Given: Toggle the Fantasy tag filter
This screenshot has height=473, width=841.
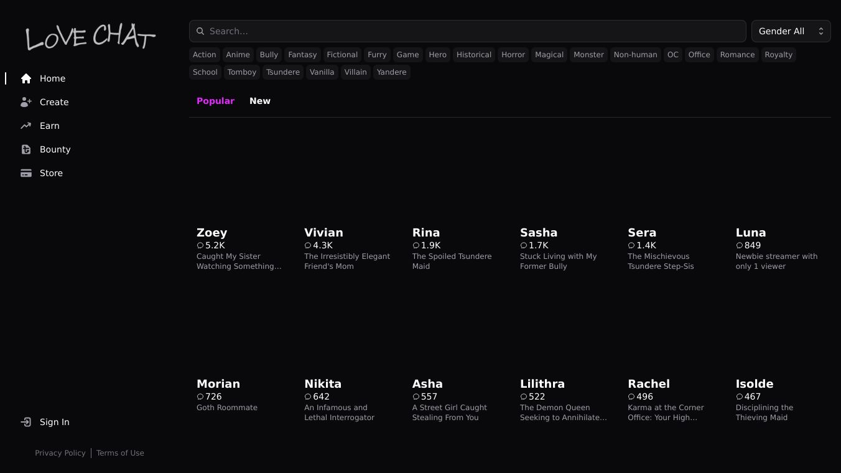Looking at the screenshot, I should tap(302, 55).
